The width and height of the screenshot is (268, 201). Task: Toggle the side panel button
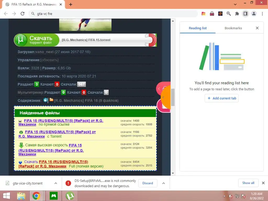(x=245, y=14)
